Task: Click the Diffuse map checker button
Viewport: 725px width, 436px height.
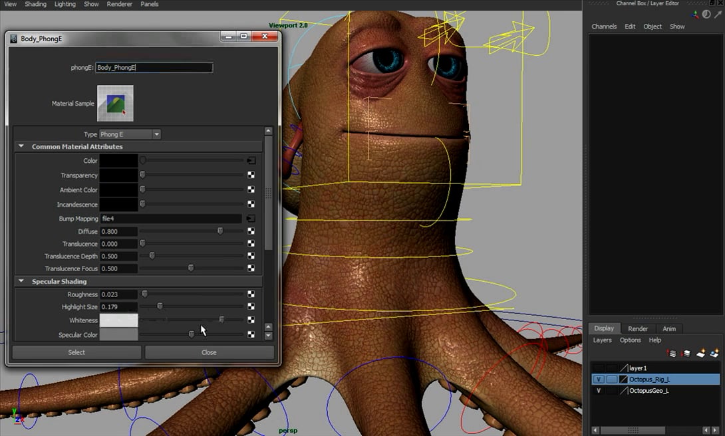Action: pos(251,231)
